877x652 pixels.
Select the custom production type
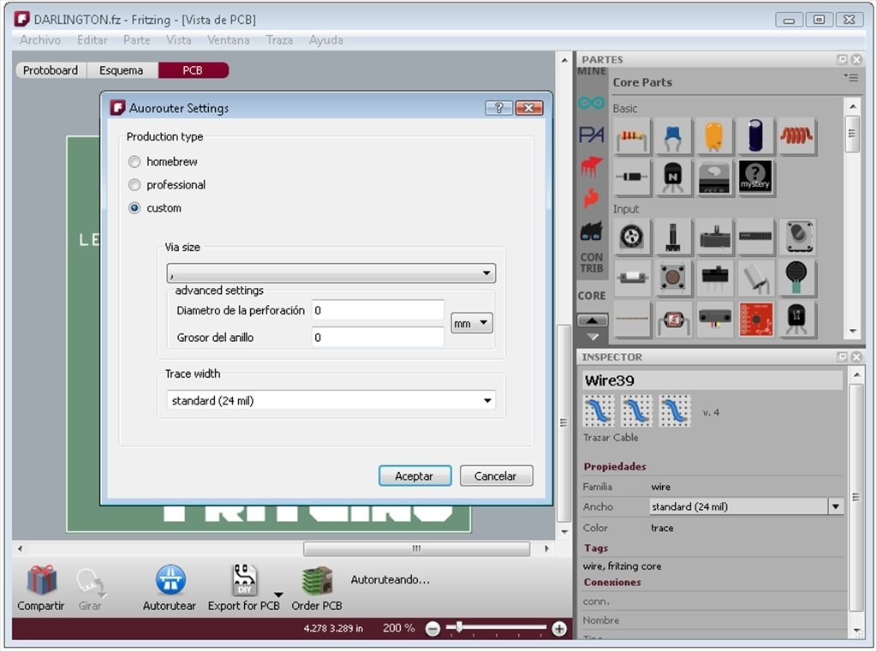tap(134, 208)
